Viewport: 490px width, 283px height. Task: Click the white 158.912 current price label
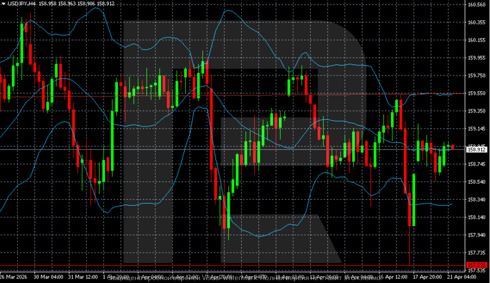[477, 149]
